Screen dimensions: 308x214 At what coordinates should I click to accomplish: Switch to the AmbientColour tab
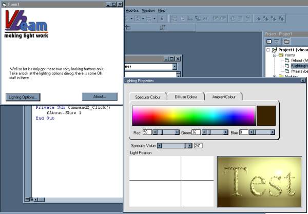[x=223, y=96]
